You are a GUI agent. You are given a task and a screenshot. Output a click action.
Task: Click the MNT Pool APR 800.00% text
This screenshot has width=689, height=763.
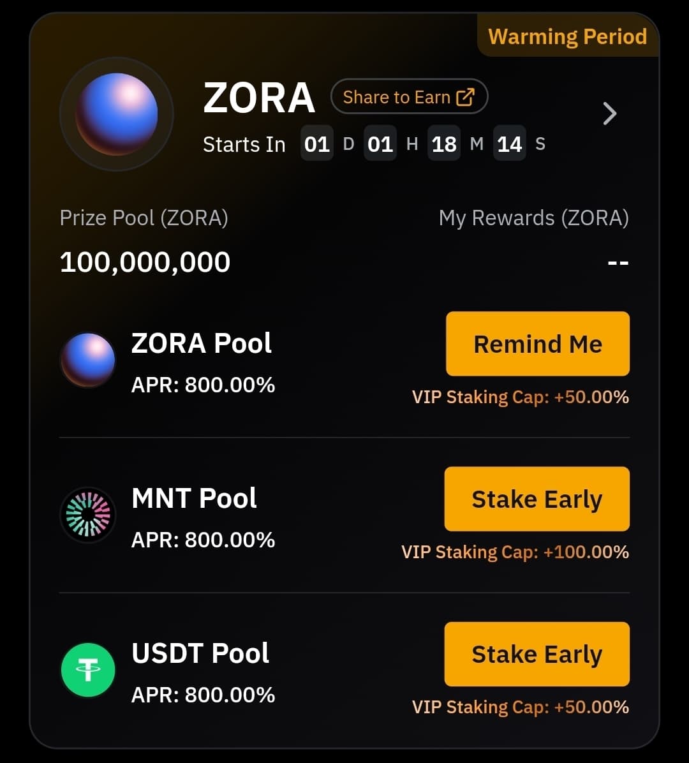point(203,540)
